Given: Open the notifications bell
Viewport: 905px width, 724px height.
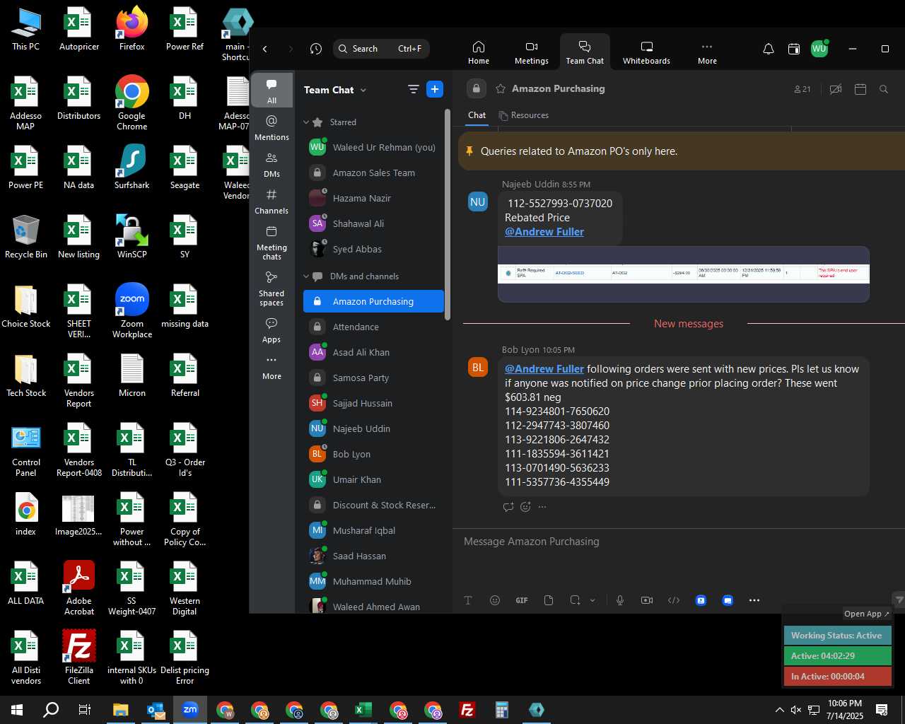Looking at the screenshot, I should pyautogui.click(x=769, y=49).
